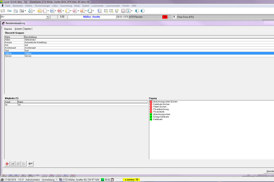
Task: Click the yellow x.service: 15 indicator
Action: [132, 180]
